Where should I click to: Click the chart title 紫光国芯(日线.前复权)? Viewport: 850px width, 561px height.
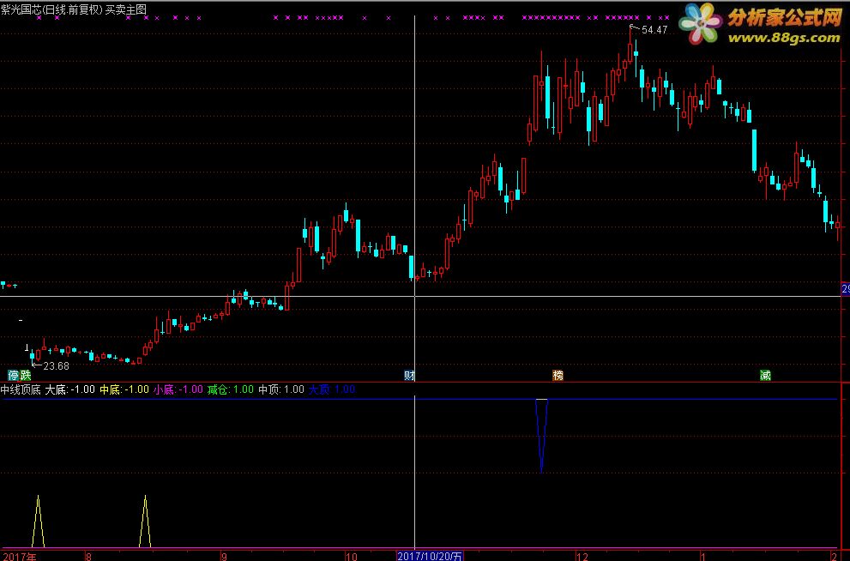[51, 9]
